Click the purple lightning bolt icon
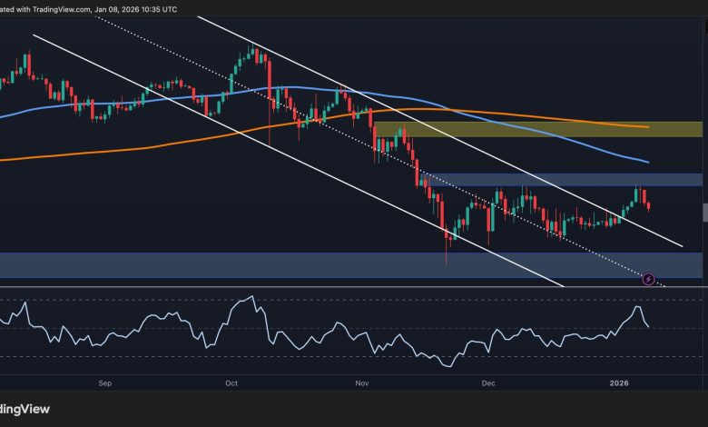 (x=648, y=278)
